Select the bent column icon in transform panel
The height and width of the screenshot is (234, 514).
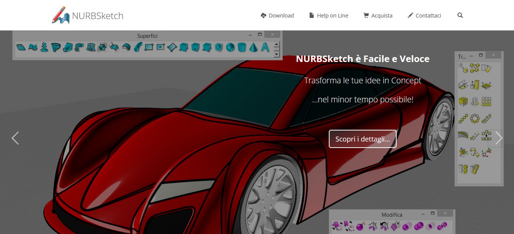[475, 169]
